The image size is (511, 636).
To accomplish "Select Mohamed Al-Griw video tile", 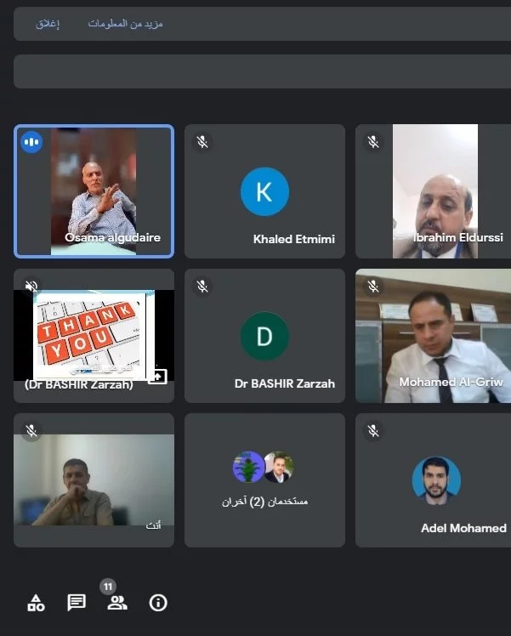I will click(433, 336).
